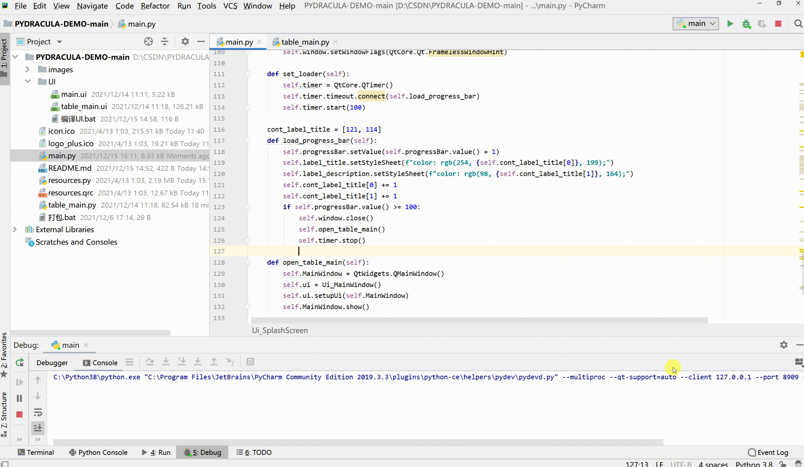The width and height of the screenshot is (804, 467).
Task: Click the Pause program icon in the debugger
Action: 19,398
